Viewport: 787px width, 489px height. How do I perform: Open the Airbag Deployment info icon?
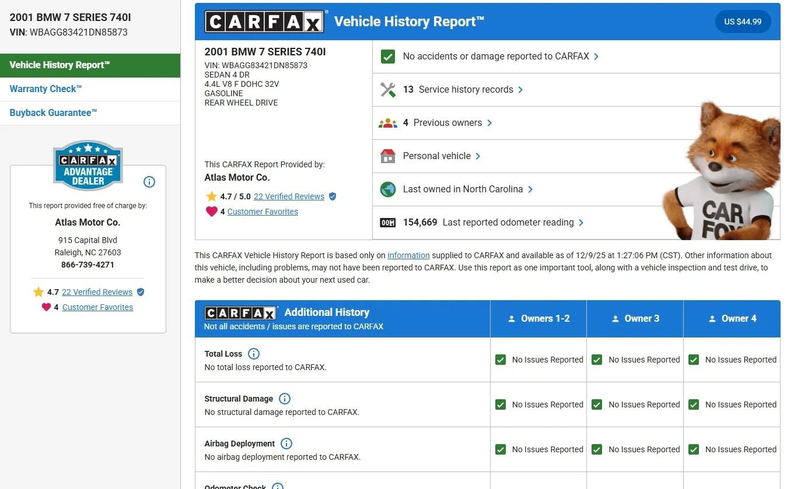pyautogui.click(x=286, y=444)
